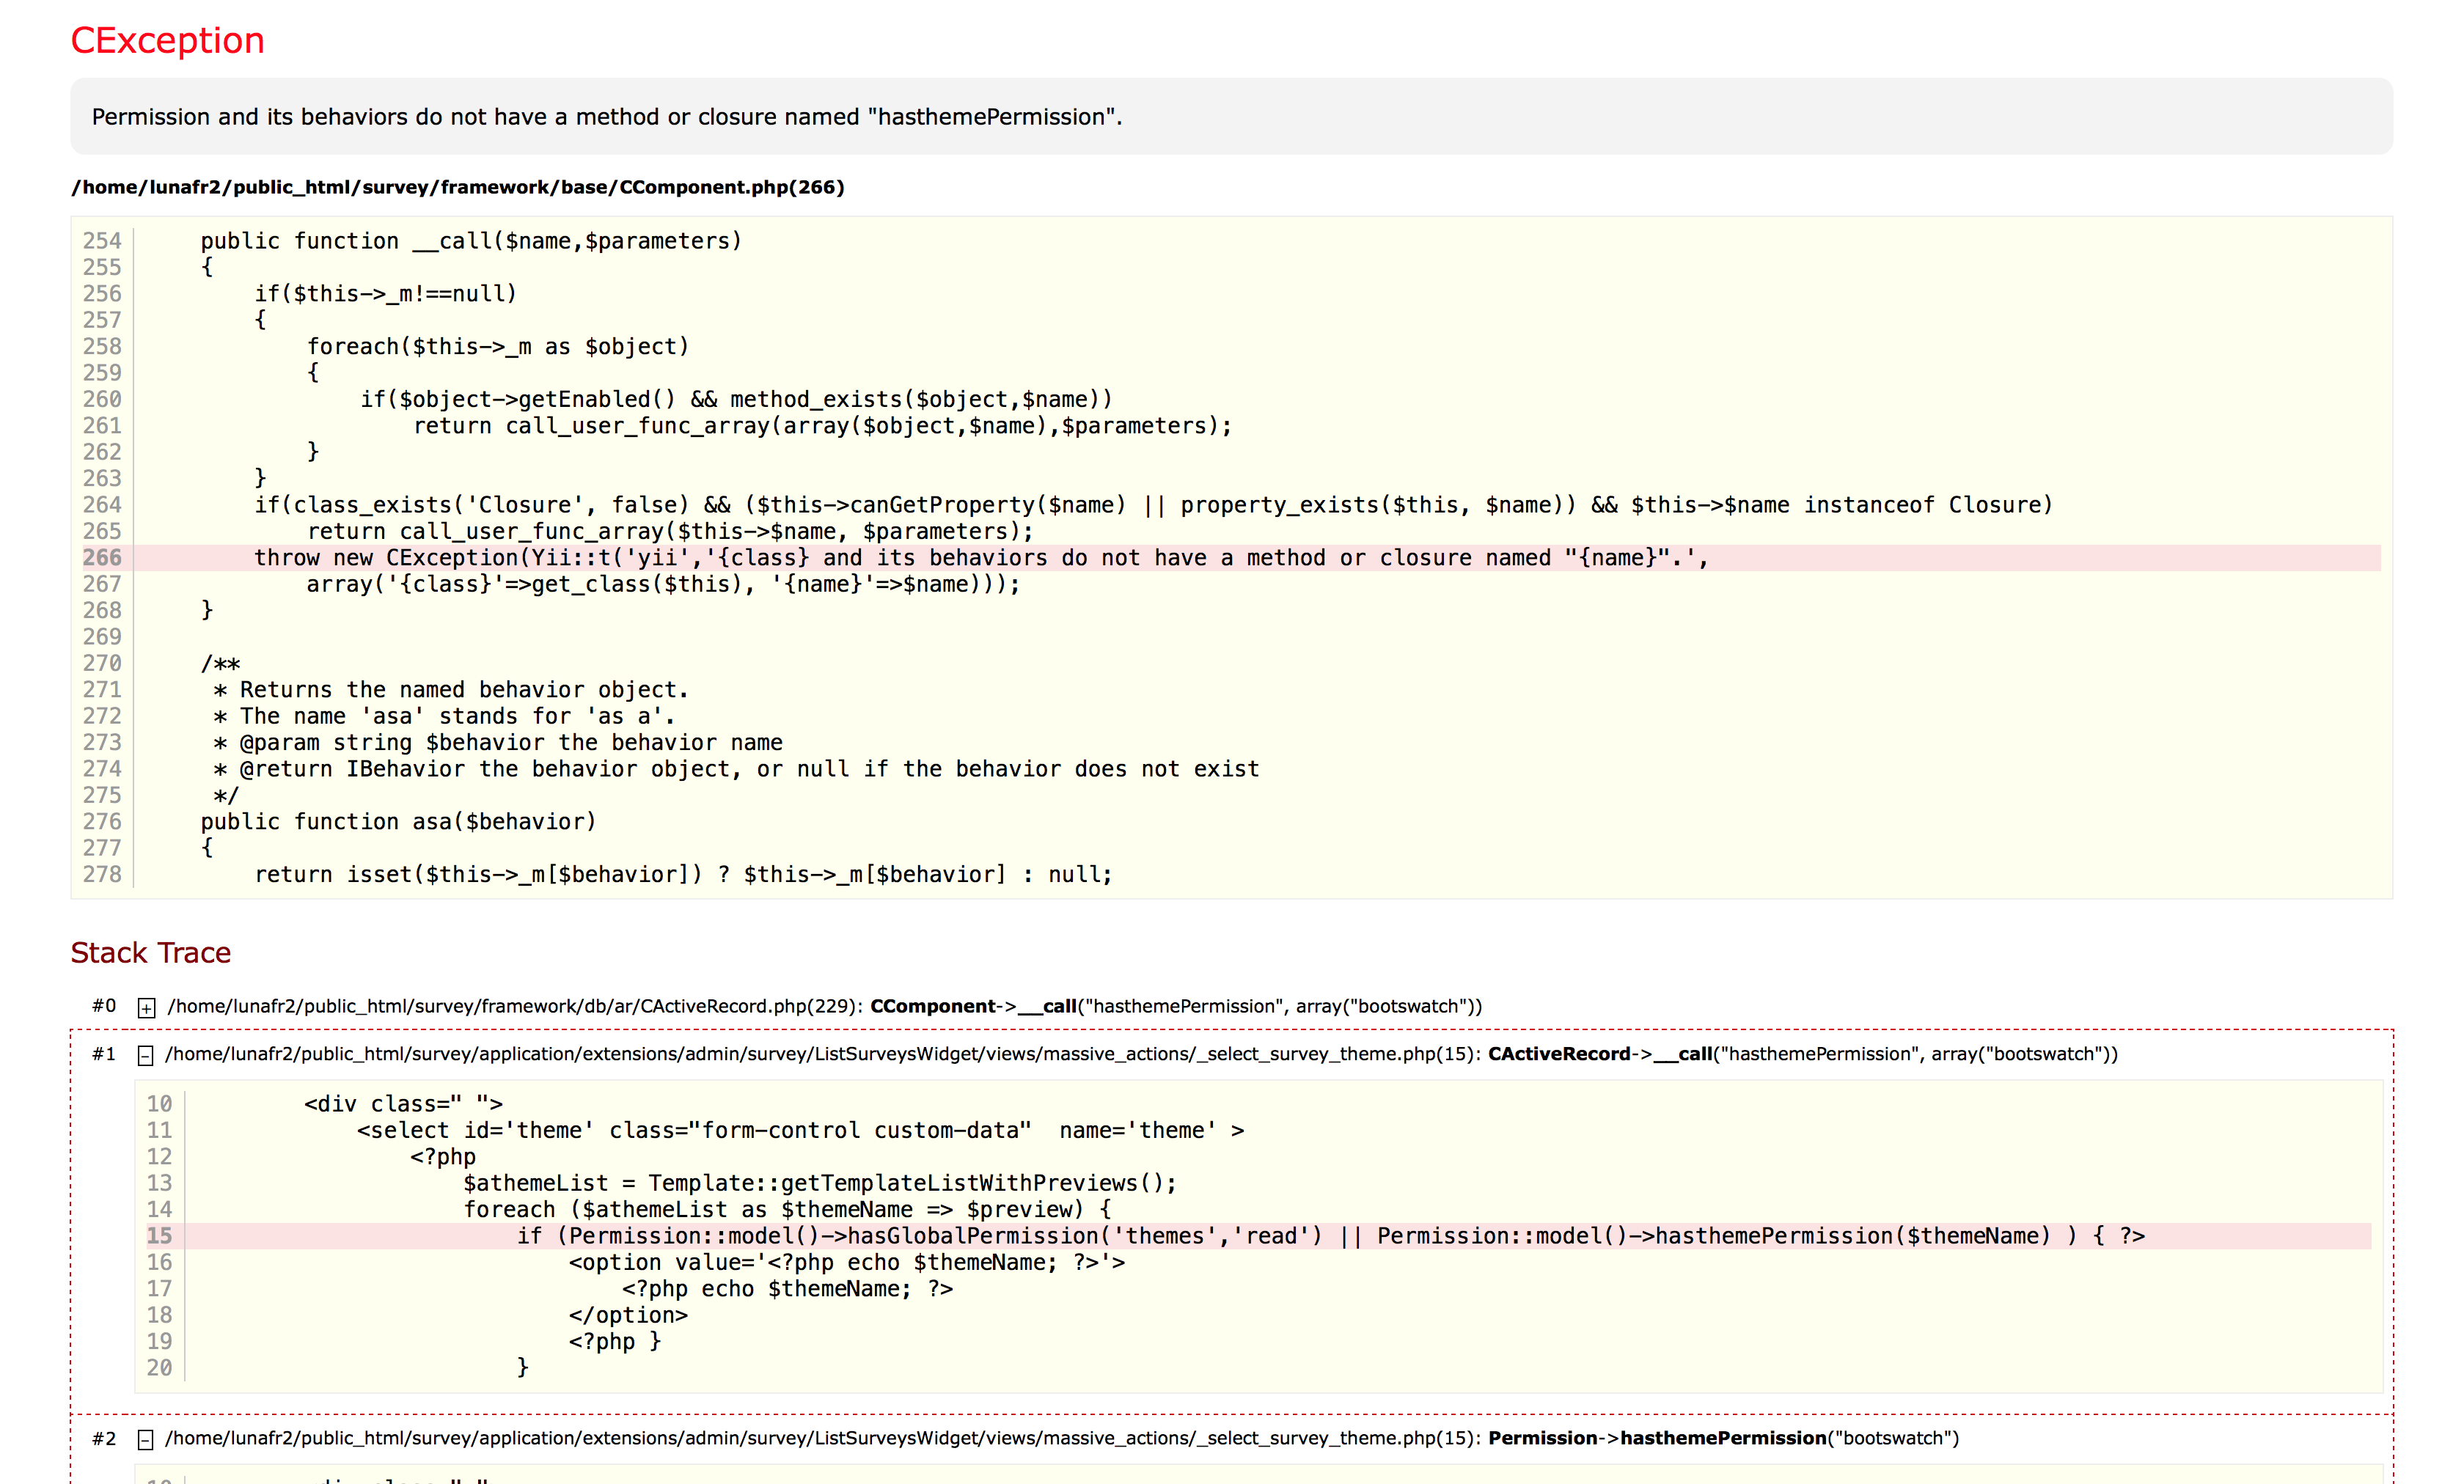
Task: Click CComponent->__call text in trace #0
Action: coord(972,1006)
